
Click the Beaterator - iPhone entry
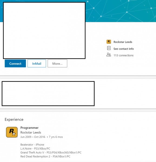32,145
